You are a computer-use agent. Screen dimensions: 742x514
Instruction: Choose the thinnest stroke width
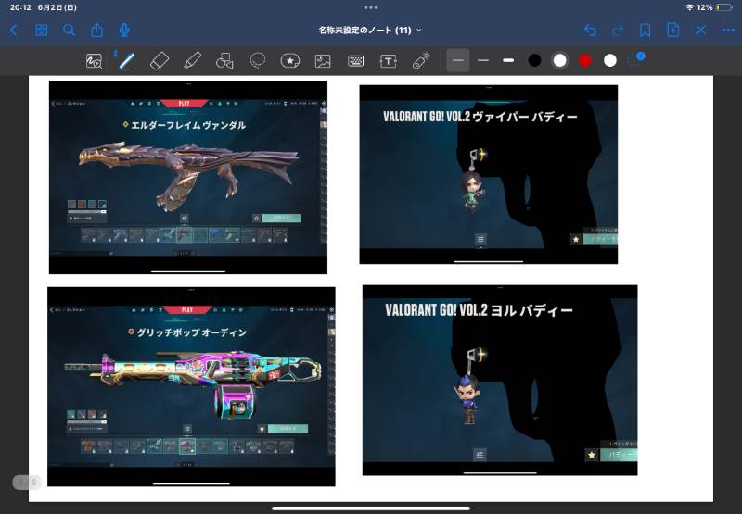pos(458,60)
